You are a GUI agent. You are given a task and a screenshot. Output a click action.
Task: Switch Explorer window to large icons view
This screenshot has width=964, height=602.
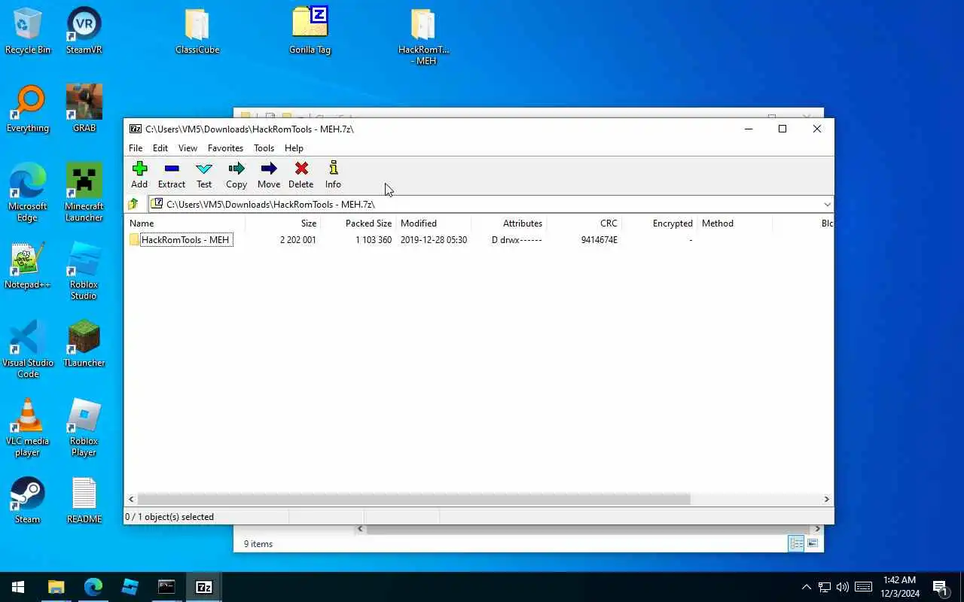pyautogui.click(x=813, y=543)
